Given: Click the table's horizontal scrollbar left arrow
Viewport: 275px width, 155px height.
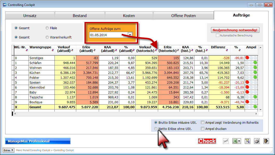Looking at the screenshot, I should tap(15, 114).
